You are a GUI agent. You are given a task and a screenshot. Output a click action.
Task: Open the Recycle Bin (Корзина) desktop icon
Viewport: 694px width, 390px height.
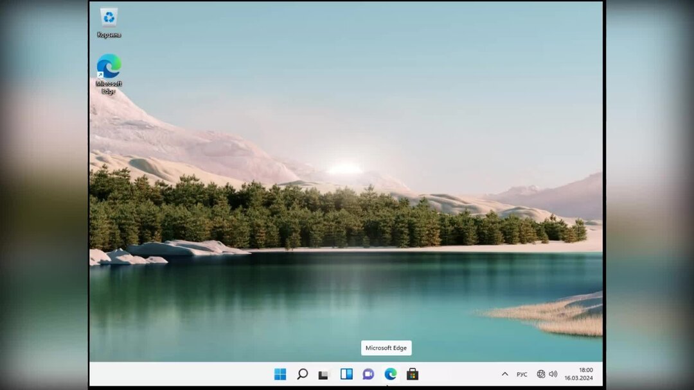coord(109,23)
